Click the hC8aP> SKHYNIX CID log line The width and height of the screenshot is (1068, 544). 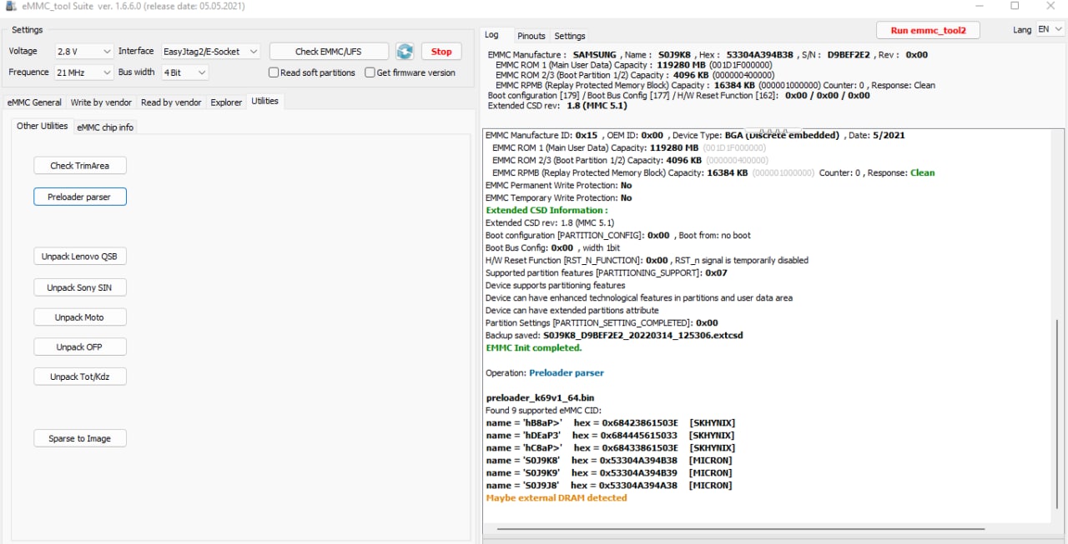point(610,447)
